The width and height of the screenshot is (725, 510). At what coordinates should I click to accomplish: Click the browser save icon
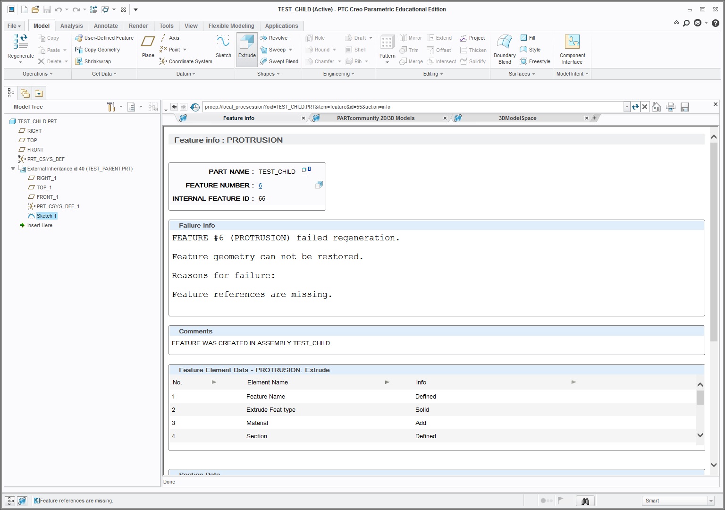click(685, 107)
